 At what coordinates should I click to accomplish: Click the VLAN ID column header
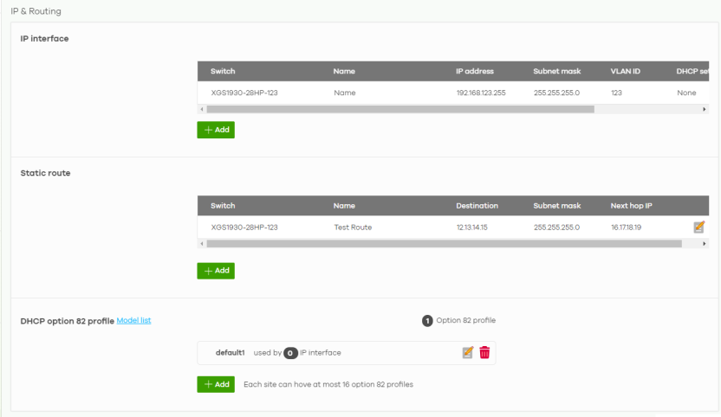[x=625, y=71]
